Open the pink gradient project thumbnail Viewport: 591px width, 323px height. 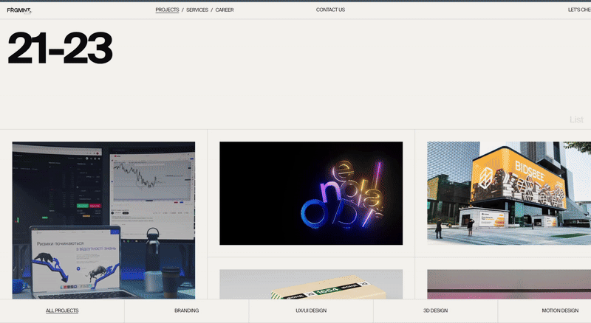(x=509, y=284)
